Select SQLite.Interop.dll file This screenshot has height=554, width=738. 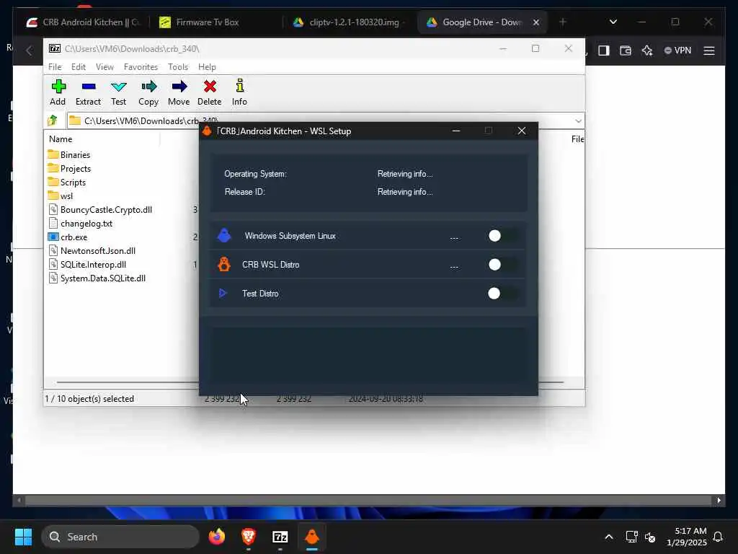tap(87, 264)
